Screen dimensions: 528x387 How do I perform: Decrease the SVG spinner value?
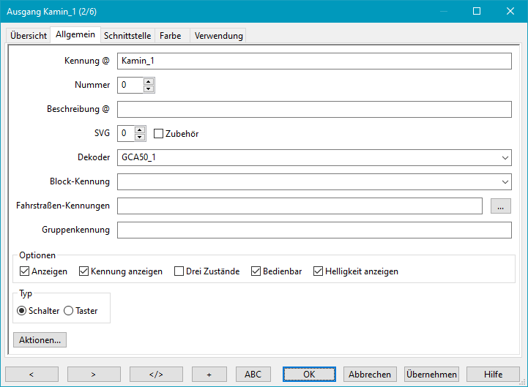141,138
